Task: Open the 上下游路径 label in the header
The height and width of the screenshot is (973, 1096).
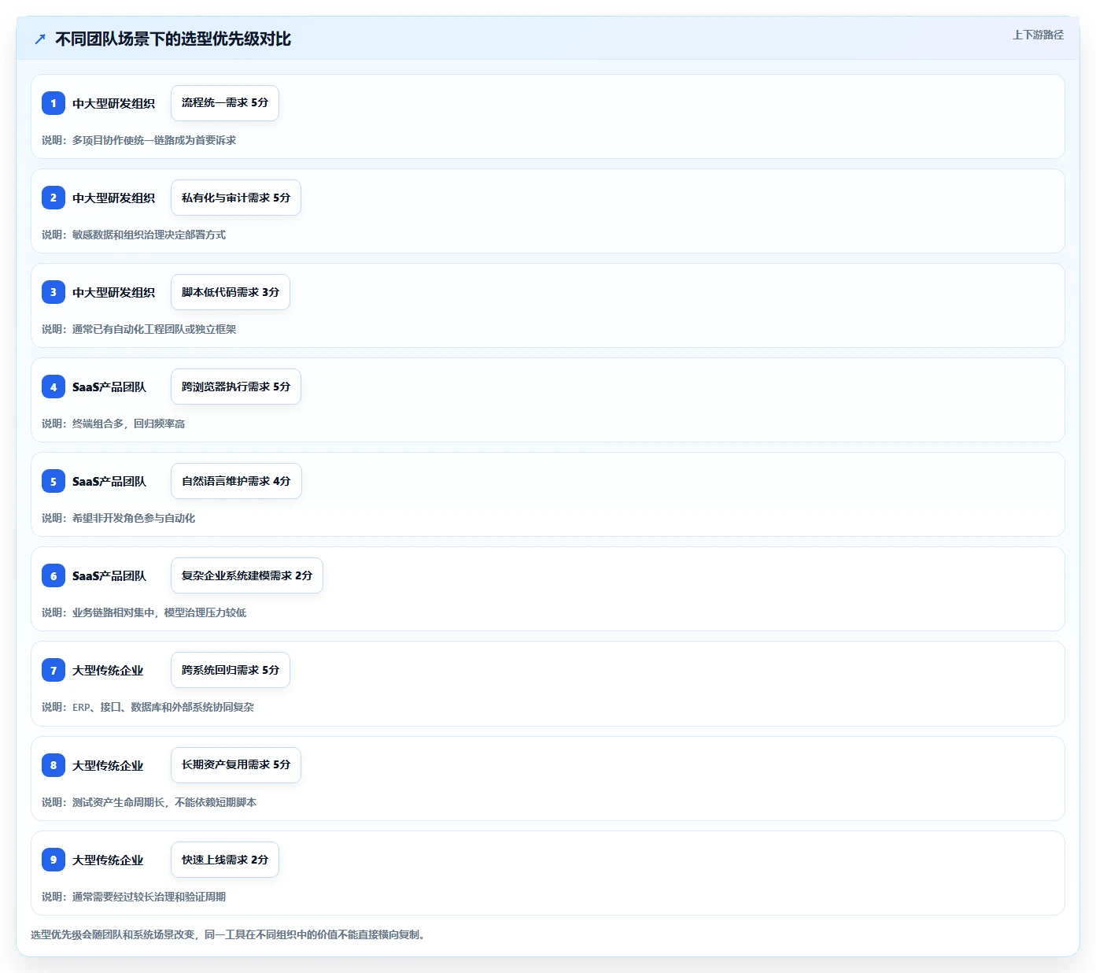Action: pos(1038,35)
